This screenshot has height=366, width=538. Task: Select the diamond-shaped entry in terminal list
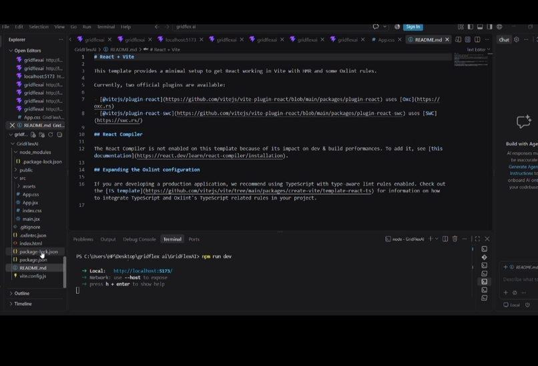point(484,257)
